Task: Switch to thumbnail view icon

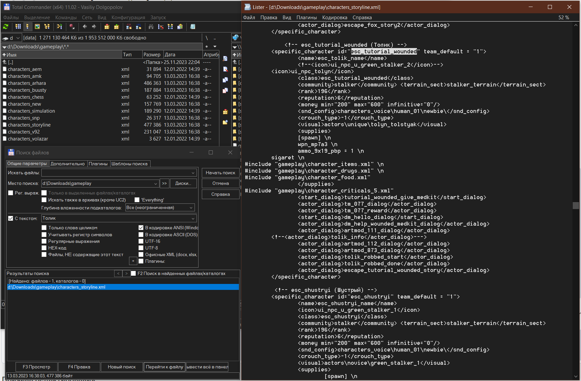Action: pos(37,27)
